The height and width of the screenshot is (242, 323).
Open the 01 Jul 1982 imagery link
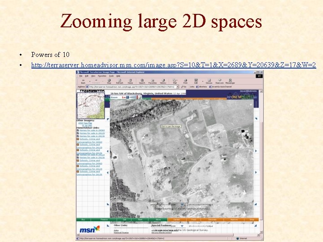[87, 125]
